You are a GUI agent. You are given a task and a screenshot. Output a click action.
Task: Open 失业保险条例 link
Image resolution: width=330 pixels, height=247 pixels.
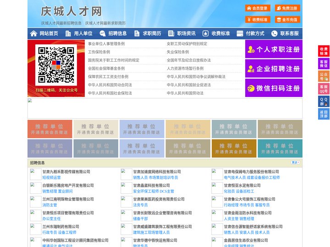pyautogui.click(x=178, y=52)
